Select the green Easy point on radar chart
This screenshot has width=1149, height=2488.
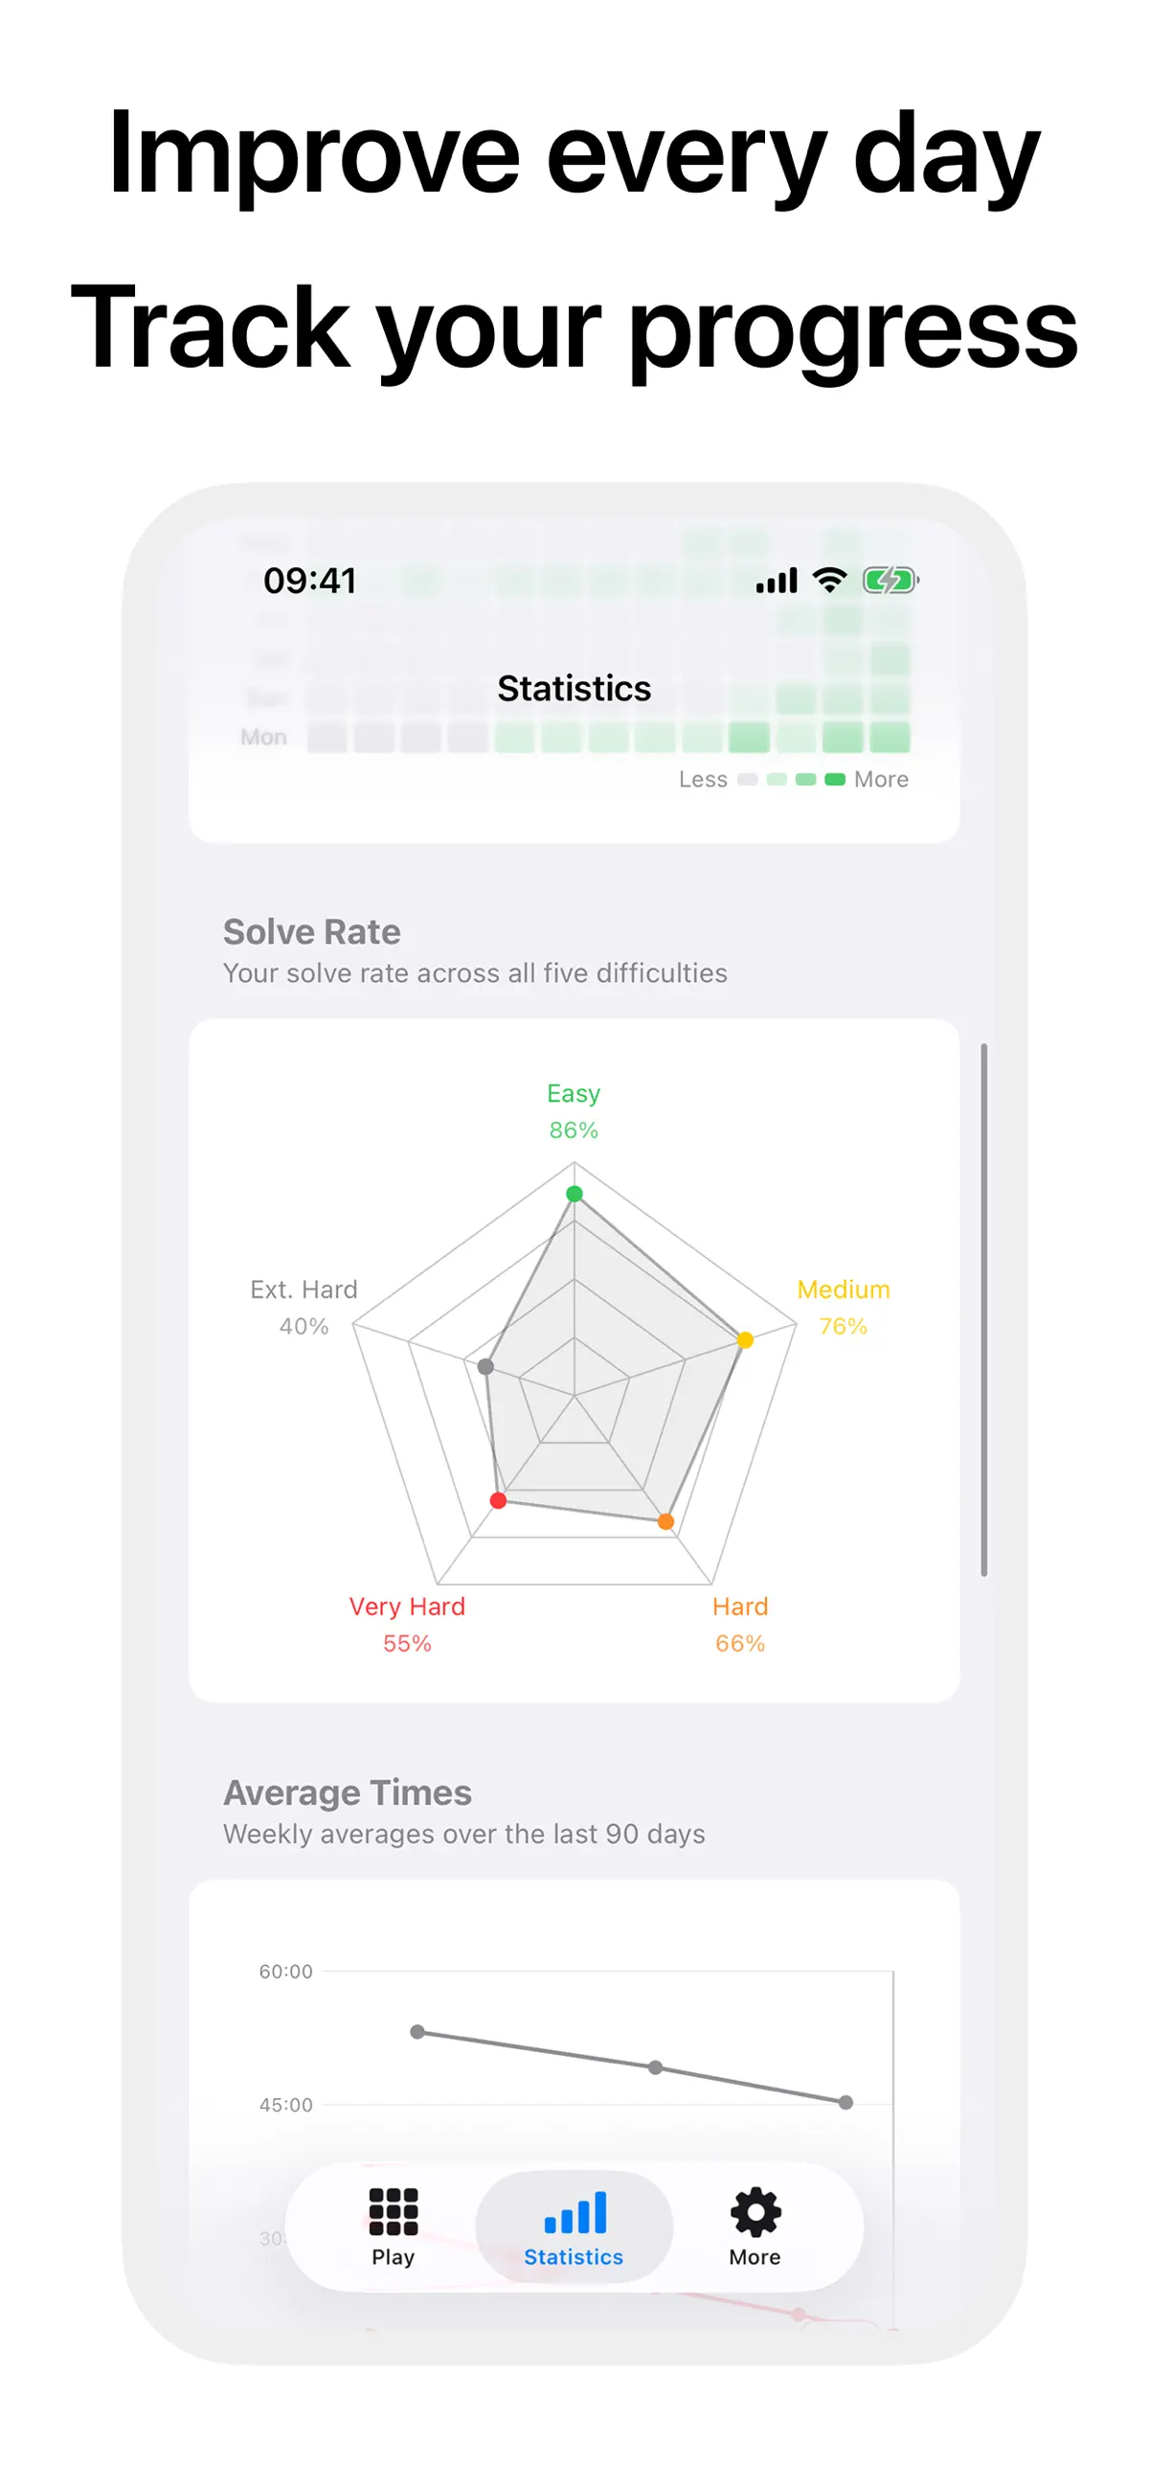pos(574,1194)
